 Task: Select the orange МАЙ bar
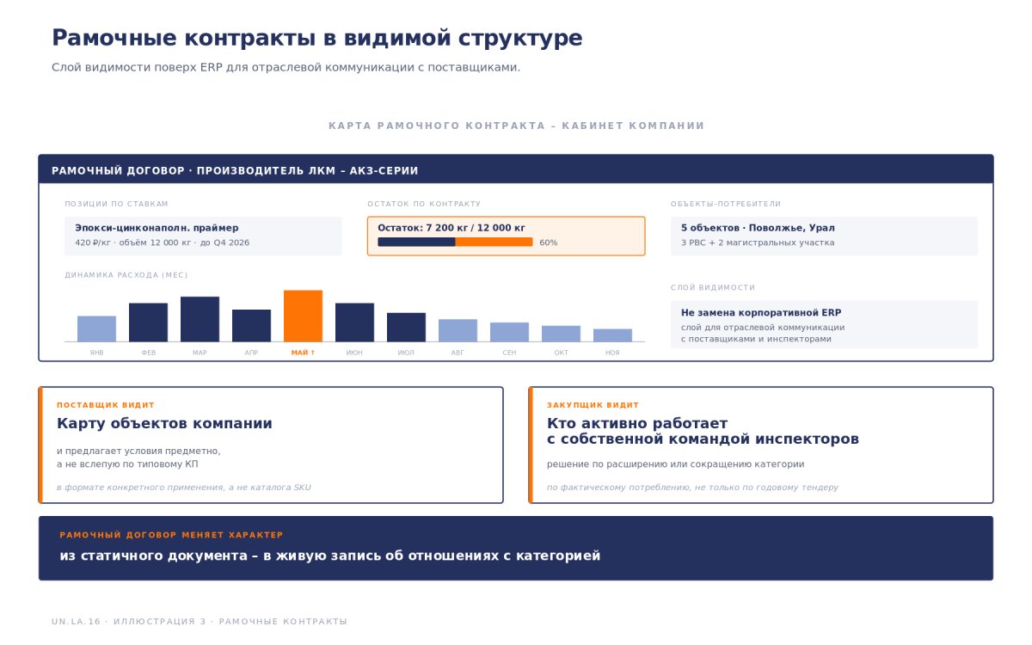303,316
